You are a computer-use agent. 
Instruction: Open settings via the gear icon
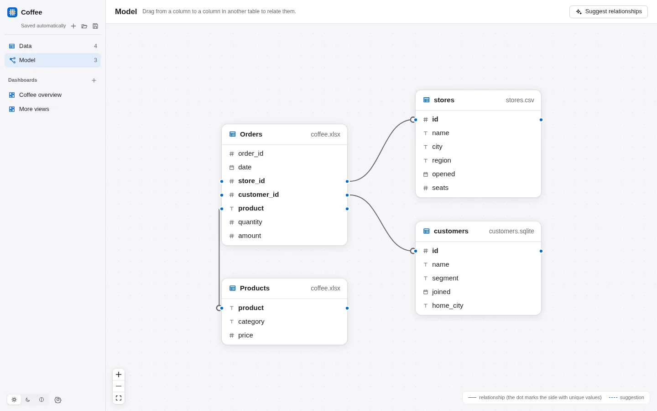pyautogui.click(x=58, y=400)
